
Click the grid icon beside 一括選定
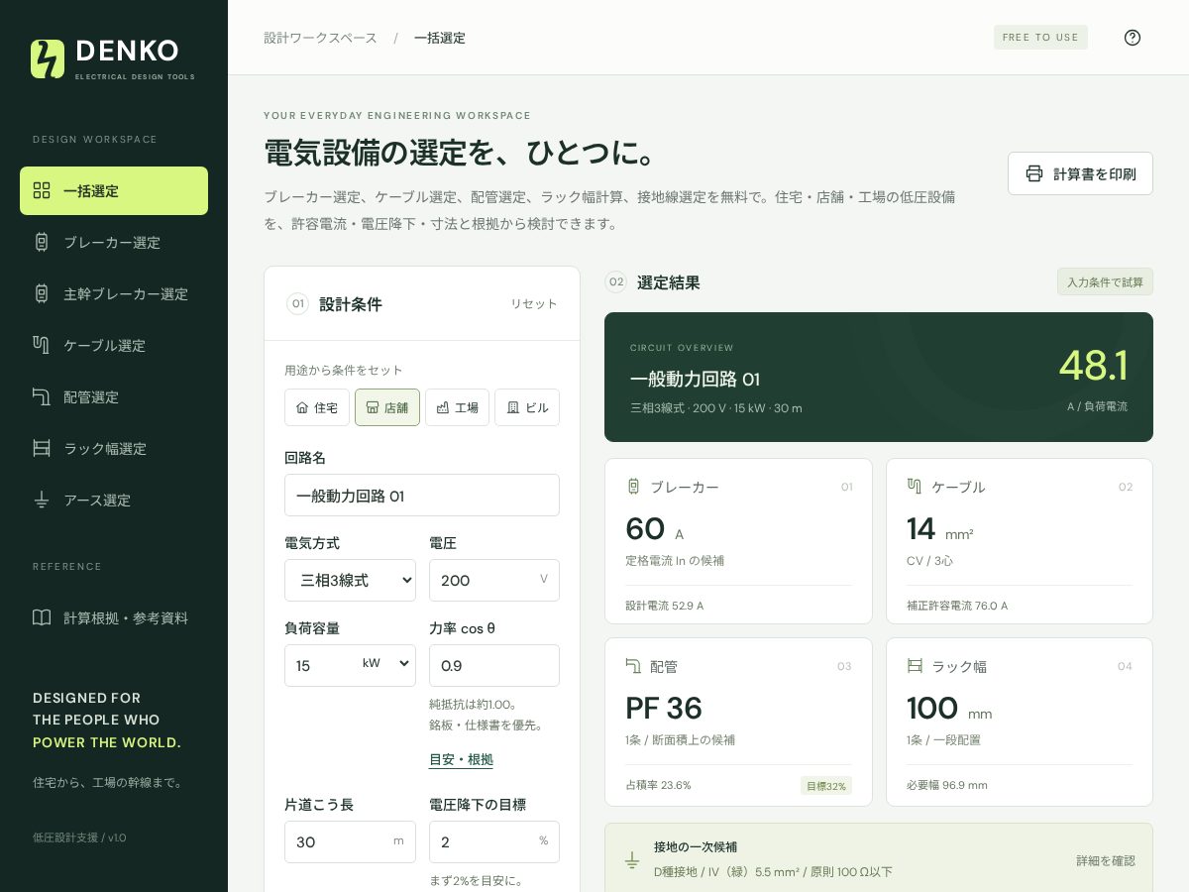pos(42,190)
